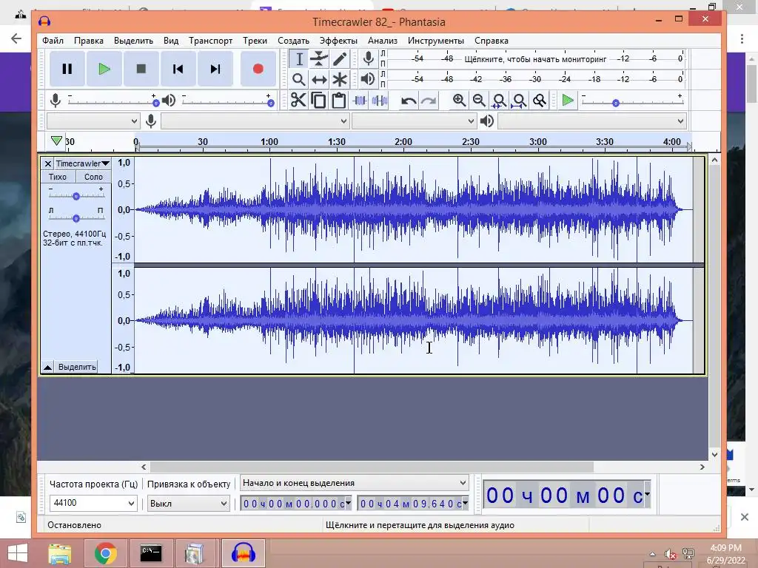Click the red Record button
Viewport: 758px width, 568px height.
click(258, 69)
